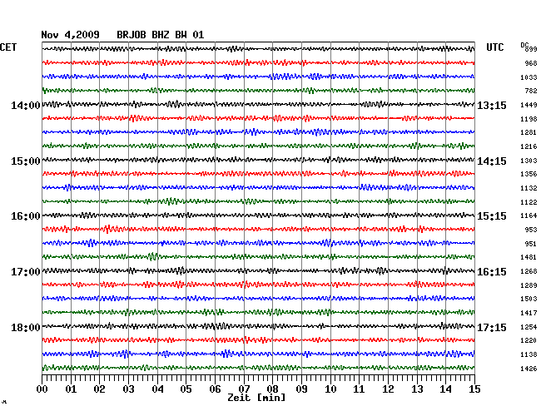Click minute tick label 02
This screenshot has height=411, width=541.
point(99,389)
